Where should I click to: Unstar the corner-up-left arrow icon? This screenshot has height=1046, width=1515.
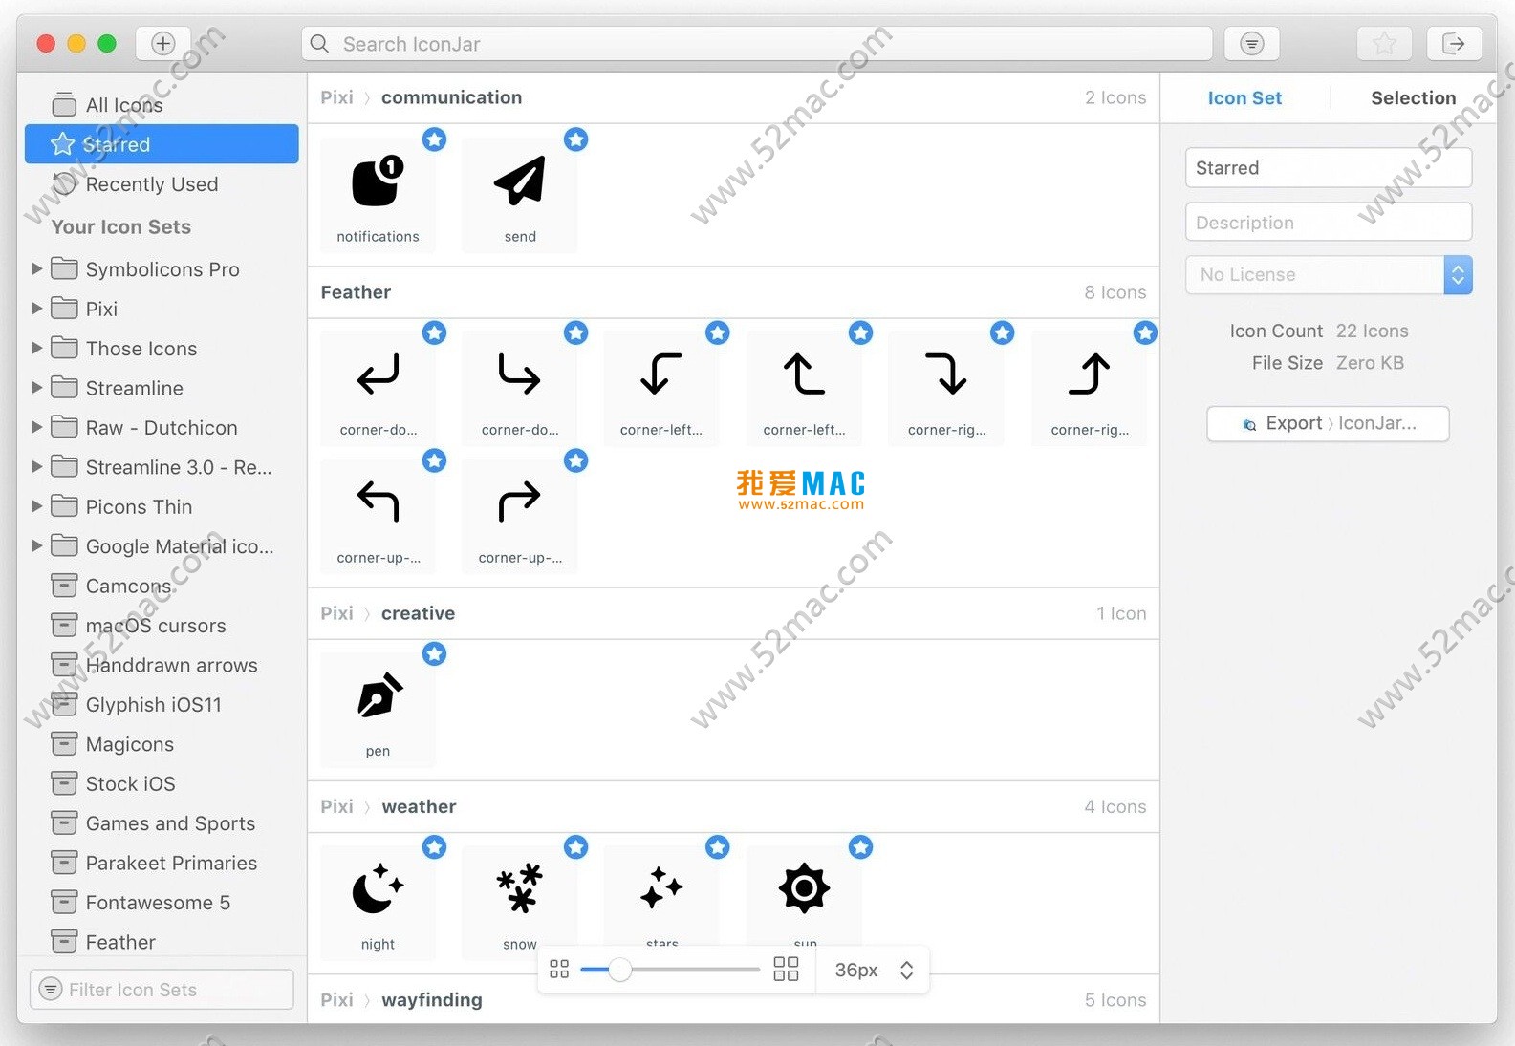(x=435, y=460)
